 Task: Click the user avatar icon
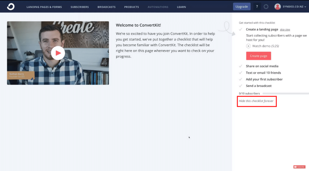(x=277, y=7)
